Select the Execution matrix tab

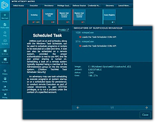click(x=34, y=6)
